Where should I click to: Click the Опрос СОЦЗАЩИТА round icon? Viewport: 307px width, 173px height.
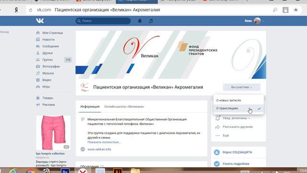tap(217, 152)
